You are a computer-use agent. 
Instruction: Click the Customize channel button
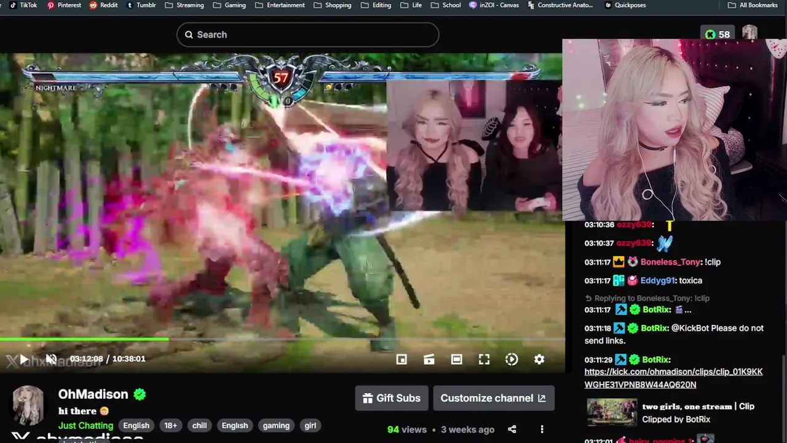[494, 398]
